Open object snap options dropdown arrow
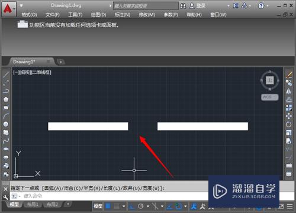 185,206
